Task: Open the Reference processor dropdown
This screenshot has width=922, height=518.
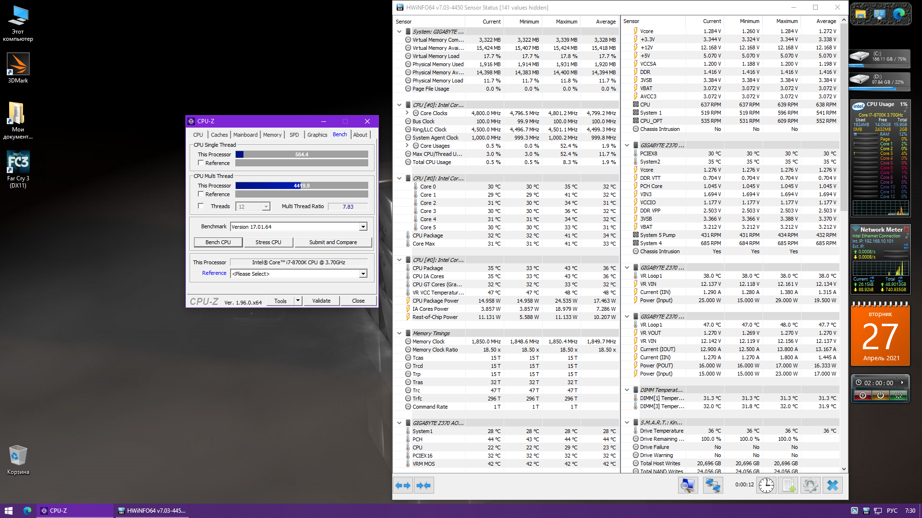Action: click(x=363, y=274)
